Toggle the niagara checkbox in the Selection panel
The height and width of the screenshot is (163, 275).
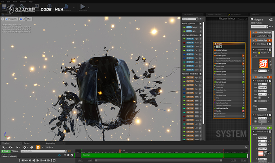coord(252,19)
